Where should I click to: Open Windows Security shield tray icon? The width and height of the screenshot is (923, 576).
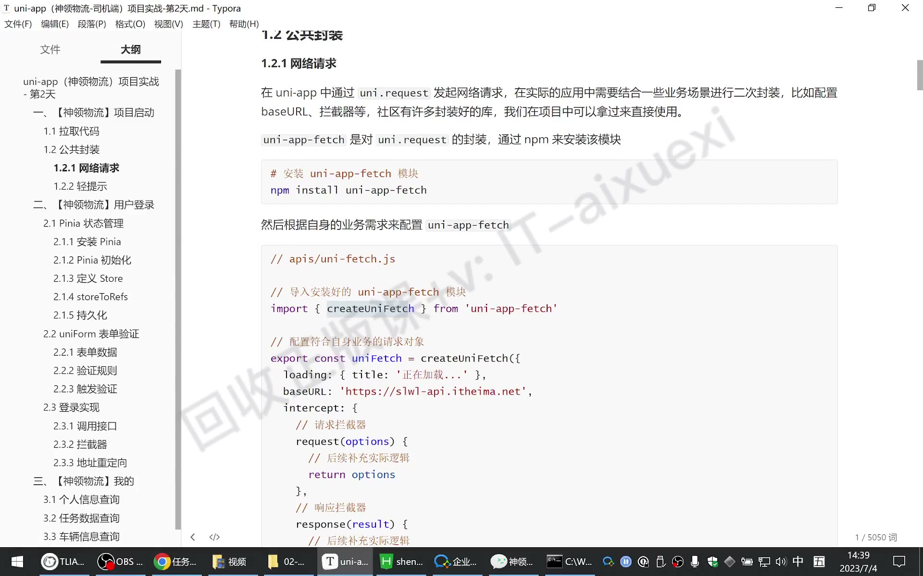(712, 562)
